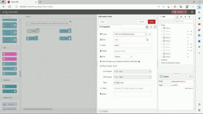203x114 pixels.
Task: Click the browser profile avatar
Action: (187, 7)
